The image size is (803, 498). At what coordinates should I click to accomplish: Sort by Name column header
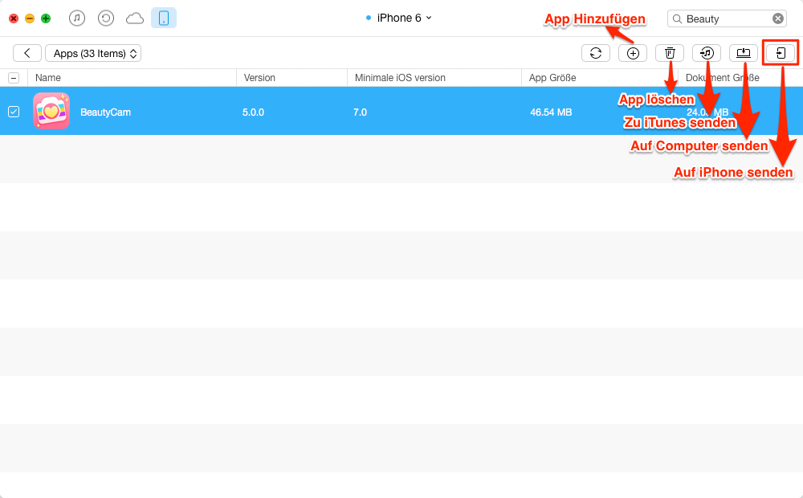(132, 78)
